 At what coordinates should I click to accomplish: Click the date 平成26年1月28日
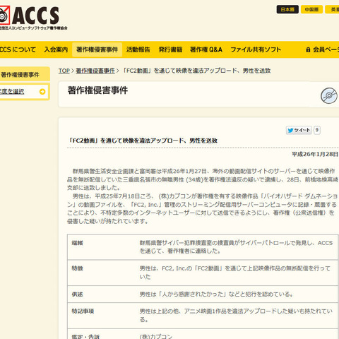click(315, 154)
